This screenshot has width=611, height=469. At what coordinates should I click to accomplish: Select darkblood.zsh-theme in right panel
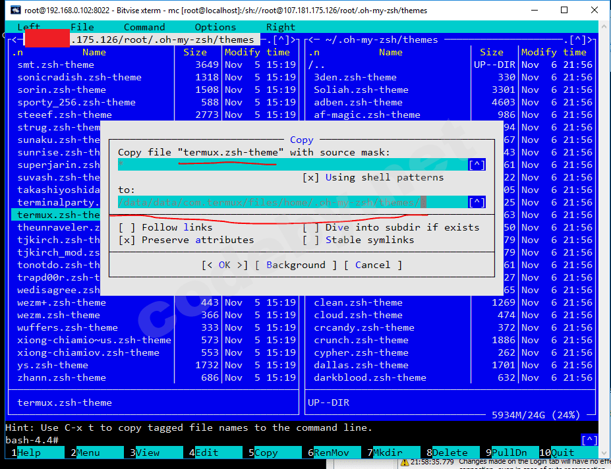tap(370, 377)
